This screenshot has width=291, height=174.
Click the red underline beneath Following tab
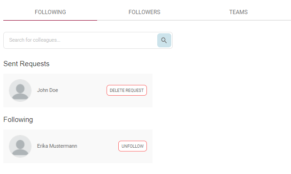coord(50,20)
